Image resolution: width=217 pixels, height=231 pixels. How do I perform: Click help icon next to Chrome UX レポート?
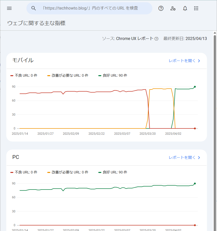click(x=156, y=39)
